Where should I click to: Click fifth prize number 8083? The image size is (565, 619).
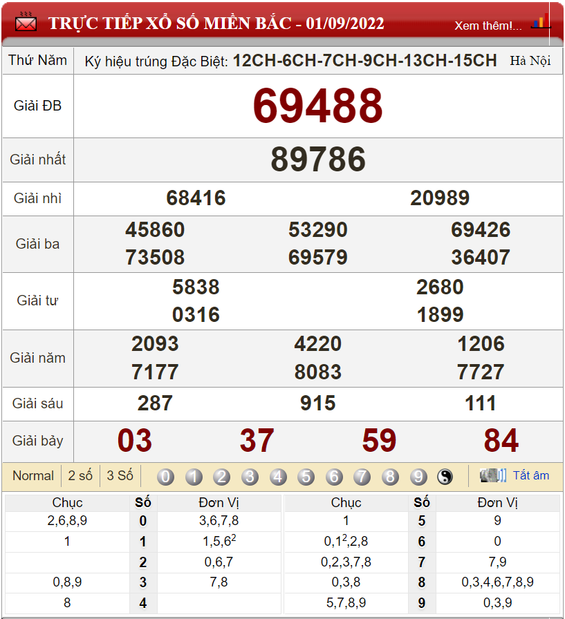click(x=318, y=372)
